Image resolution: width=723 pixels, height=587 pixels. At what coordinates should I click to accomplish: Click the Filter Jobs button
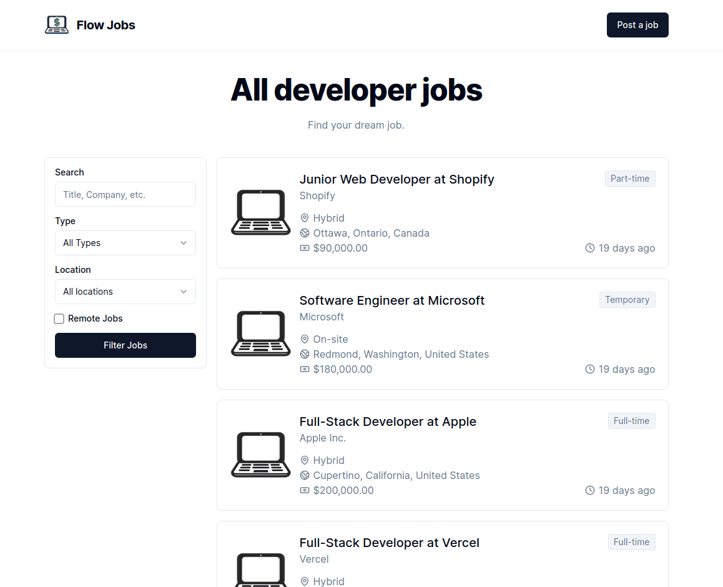click(125, 345)
